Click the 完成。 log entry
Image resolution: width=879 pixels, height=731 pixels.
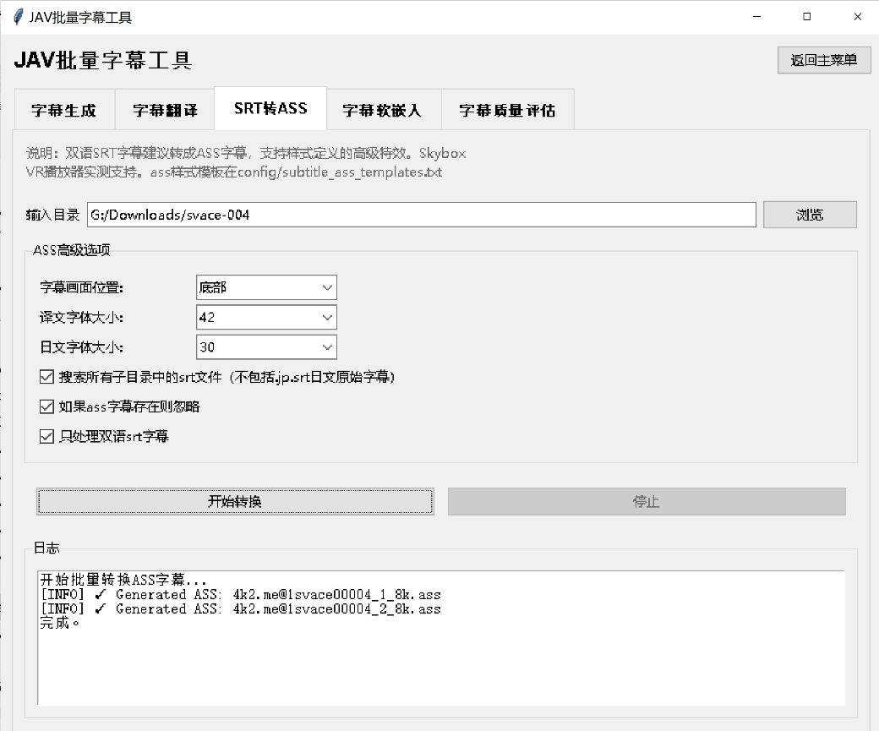[60, 623]
